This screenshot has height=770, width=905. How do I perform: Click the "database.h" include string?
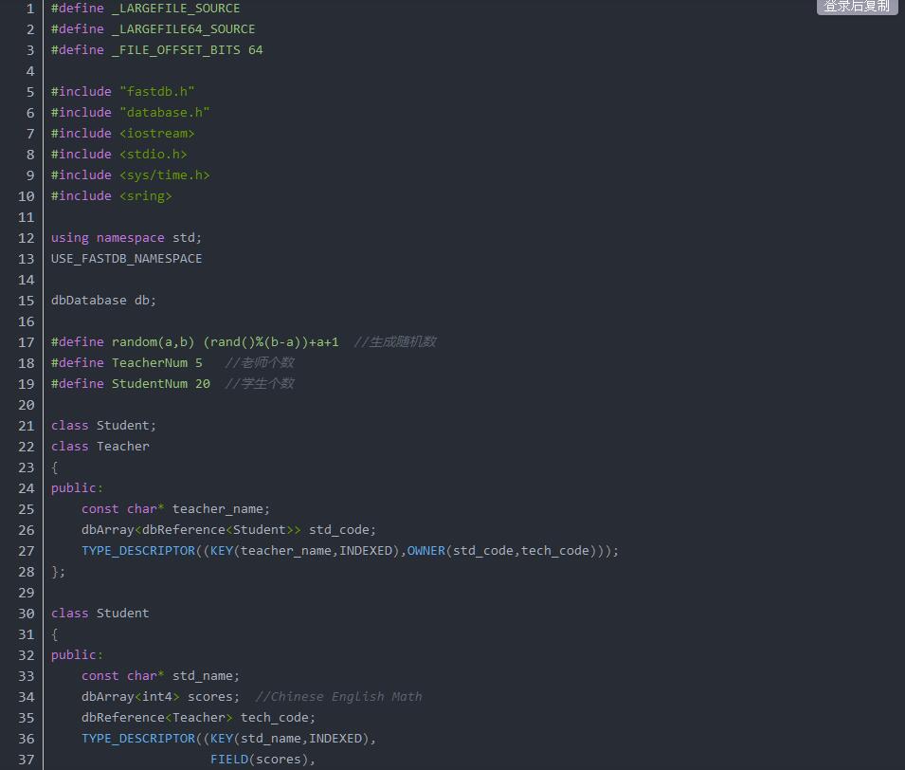(164, 113)
